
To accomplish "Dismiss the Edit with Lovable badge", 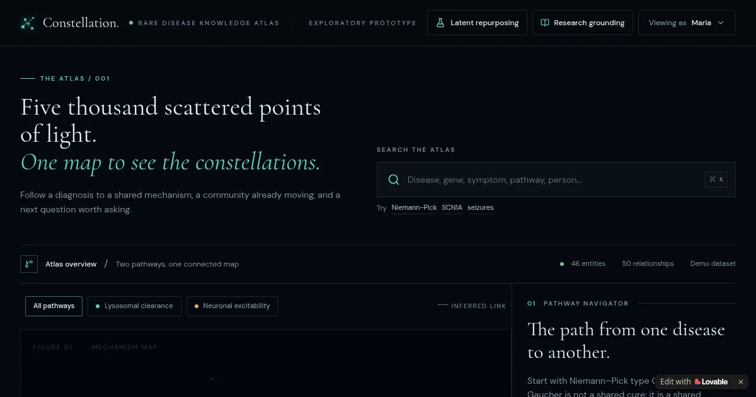I will point(741,382).
